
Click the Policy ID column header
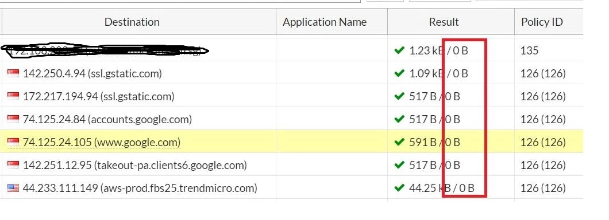tap(542, 22)
